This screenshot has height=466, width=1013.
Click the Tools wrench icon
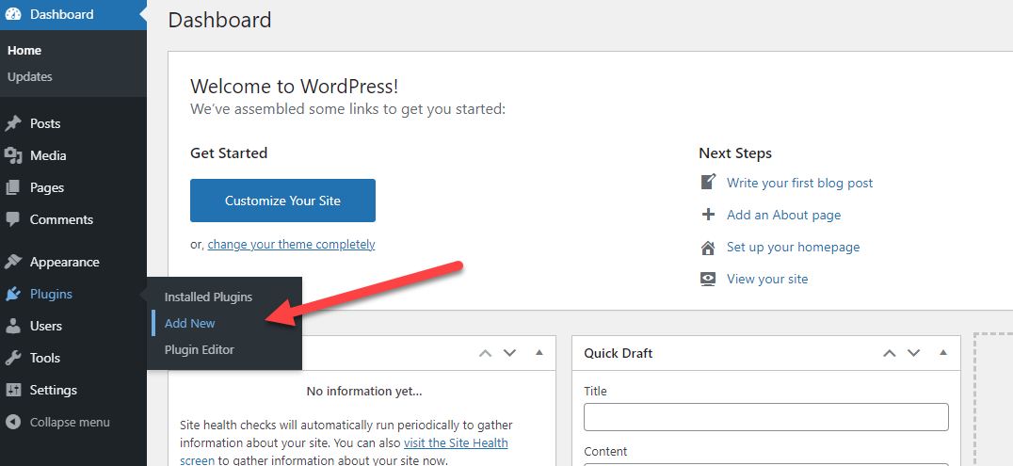pos(13,358)
